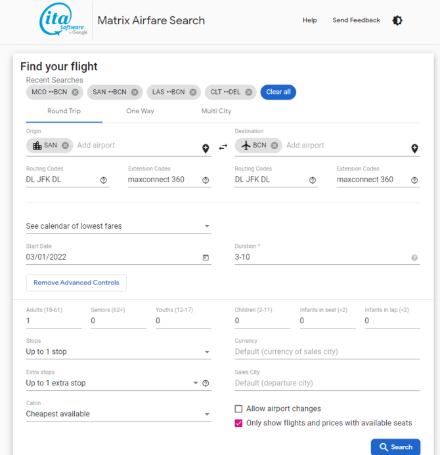
Task: Click the ITA Software logo
Action: (63, 20)
